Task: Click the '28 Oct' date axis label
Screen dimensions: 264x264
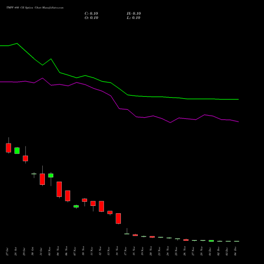Action: (16, 251)
